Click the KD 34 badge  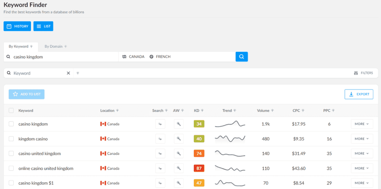[199, 124]
